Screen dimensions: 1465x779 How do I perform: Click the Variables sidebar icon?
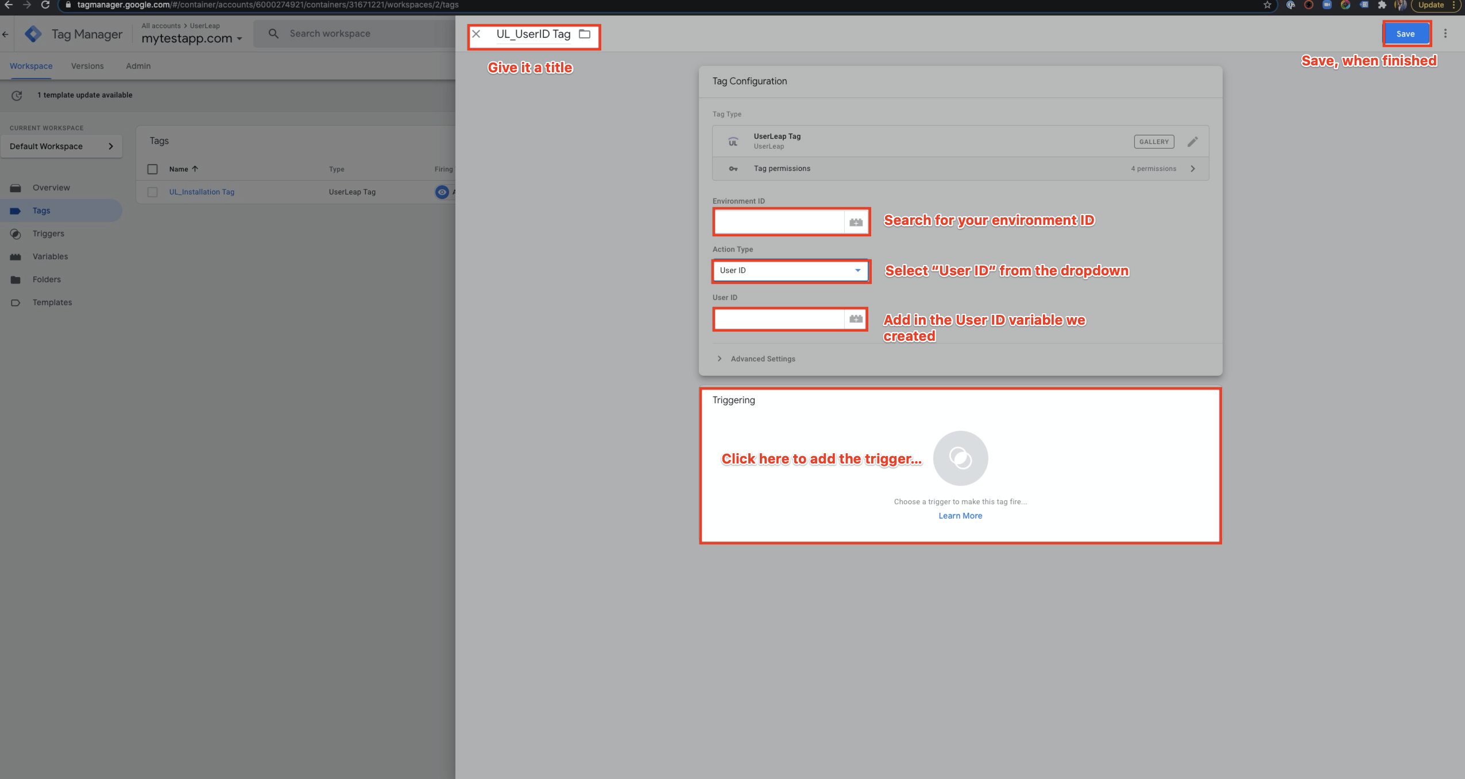click(16, 256)
